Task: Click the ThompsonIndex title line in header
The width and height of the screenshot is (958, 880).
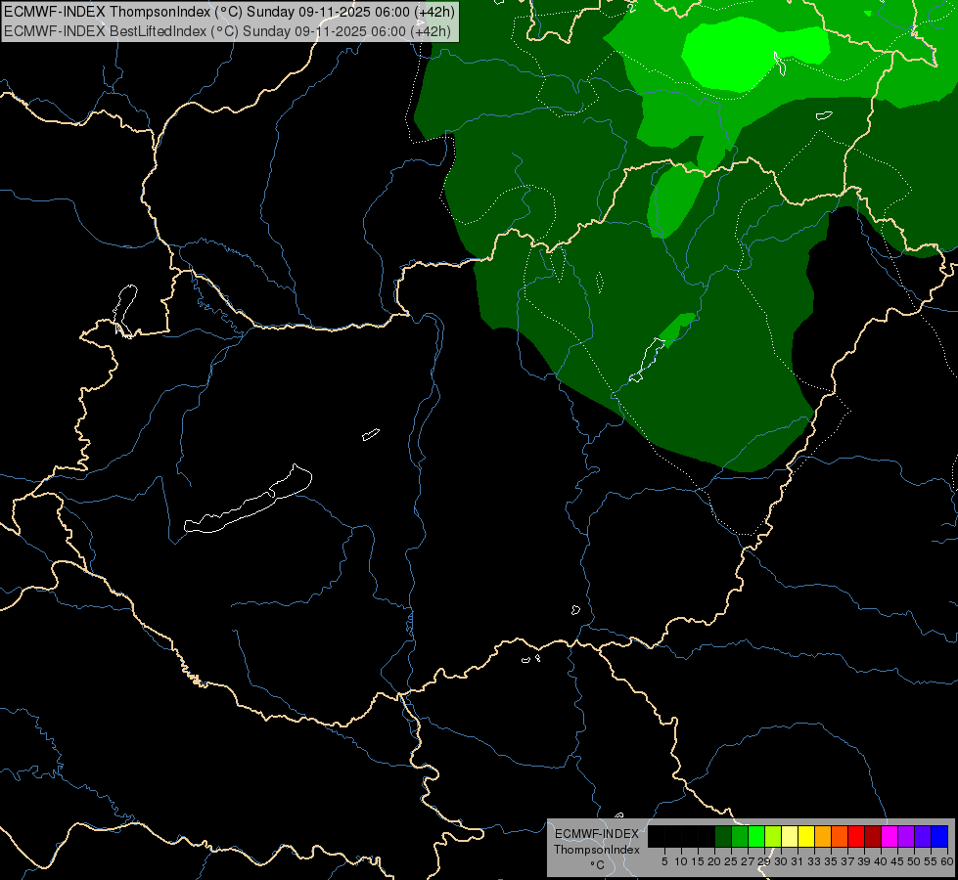Action: click(229, 12)
